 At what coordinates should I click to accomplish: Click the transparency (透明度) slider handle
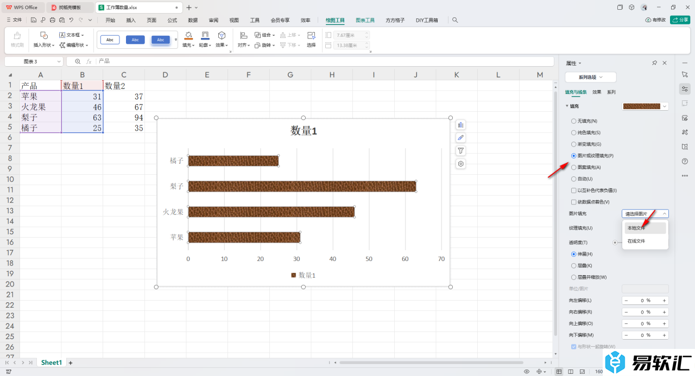pos(615,243)
